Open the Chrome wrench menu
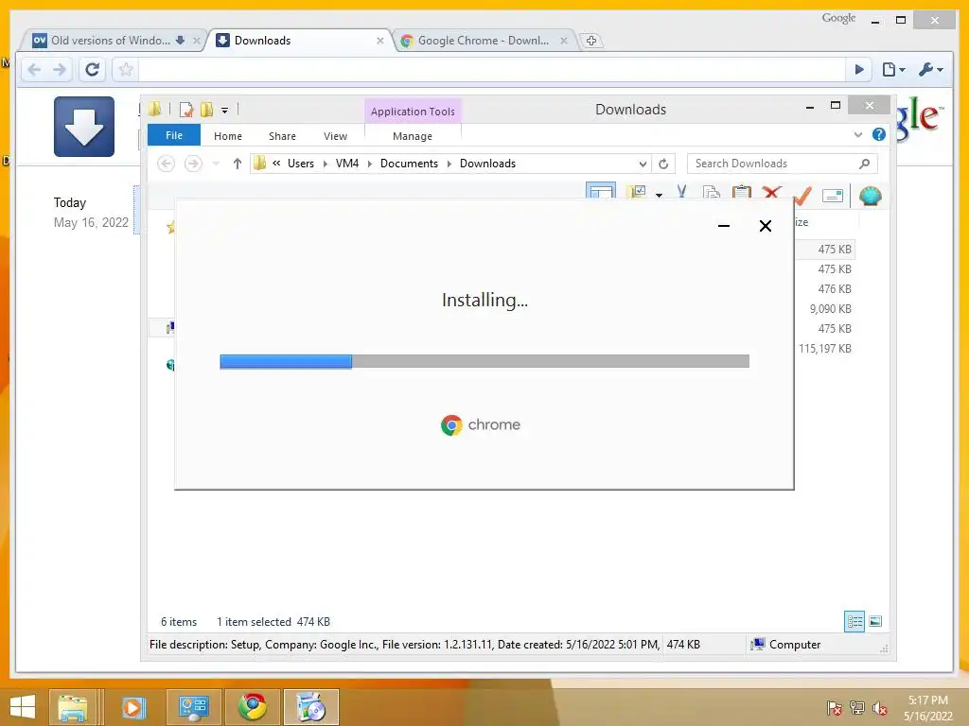This screenshot has width=969, height=726. [931, 70]
